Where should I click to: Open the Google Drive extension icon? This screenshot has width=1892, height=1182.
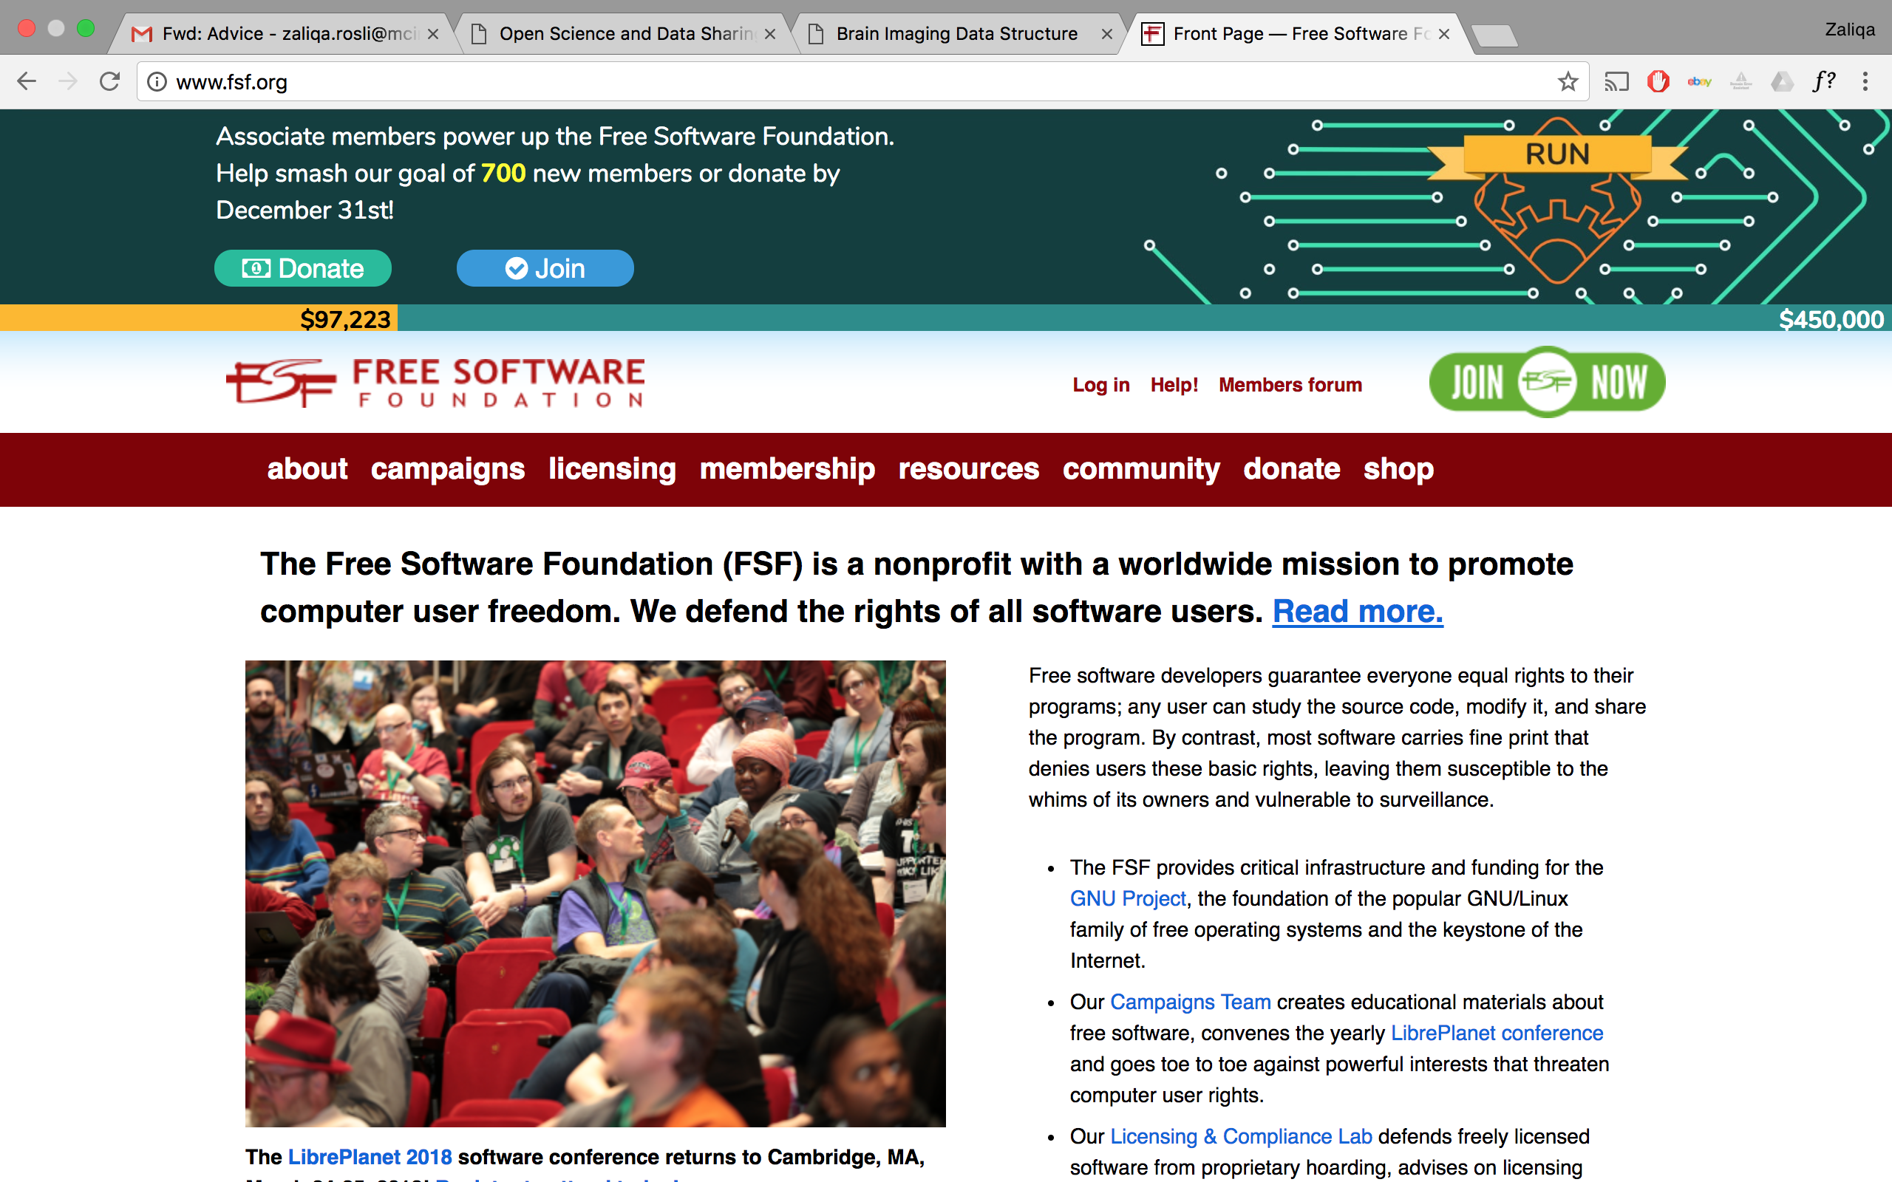coord(1782,81)
